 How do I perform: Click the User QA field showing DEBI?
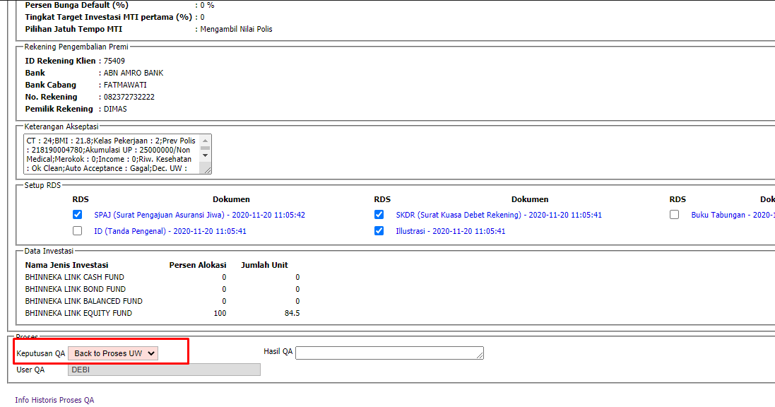[x=164, y=370]
